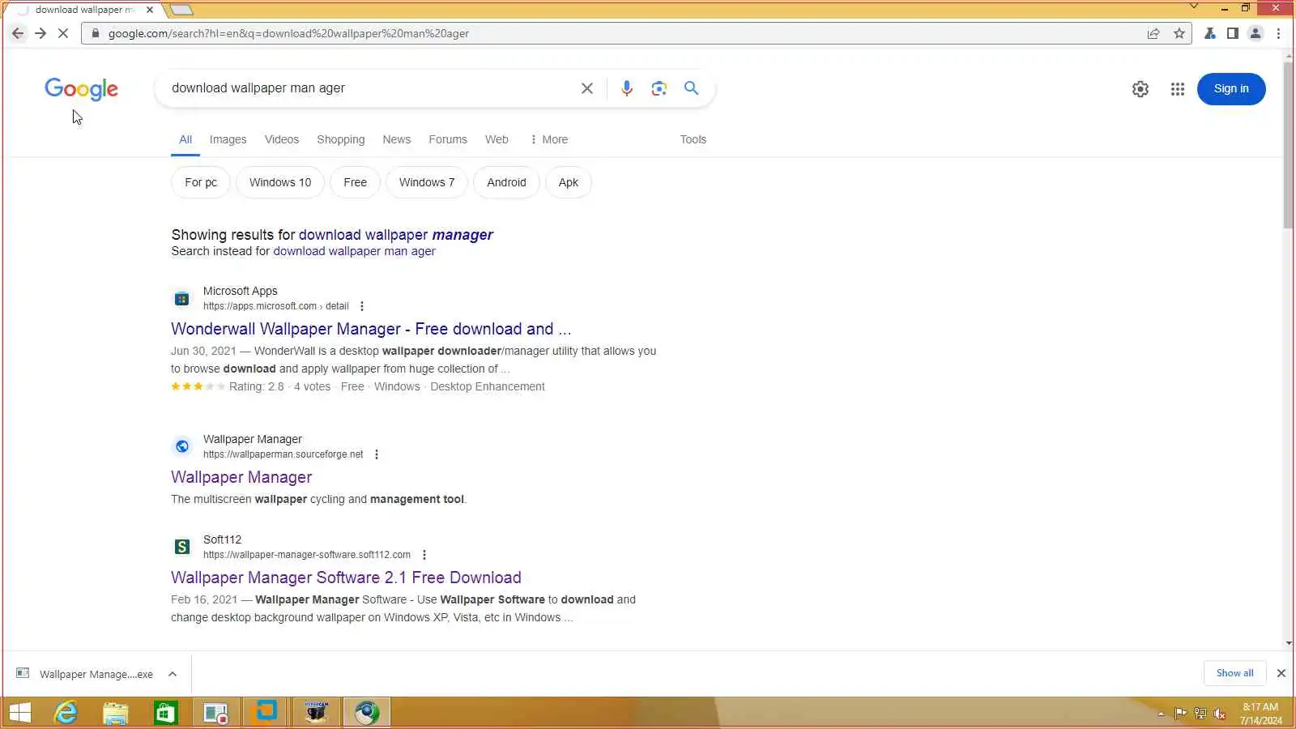Image resolution: width=1296 pixels, height=729 pixels.
Task: Open a new browser tab
Action: click(x=181, y=10)
